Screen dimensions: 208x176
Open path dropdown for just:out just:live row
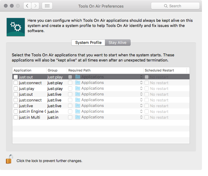click(141, 94)
